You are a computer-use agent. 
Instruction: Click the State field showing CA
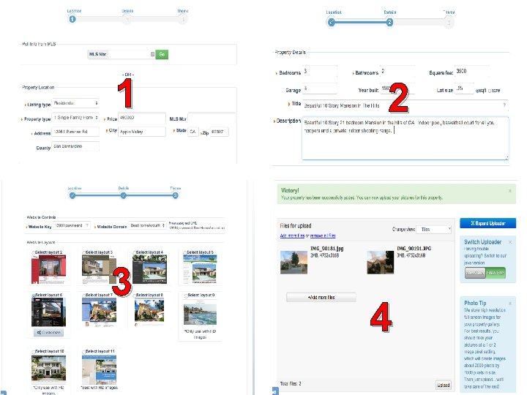(x=193, y=132)
